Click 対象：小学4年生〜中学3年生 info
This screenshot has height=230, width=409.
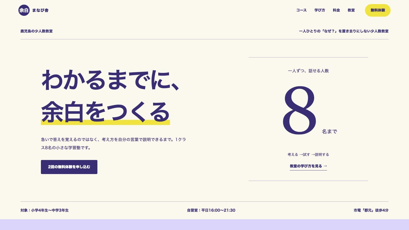tap(44, 210)
